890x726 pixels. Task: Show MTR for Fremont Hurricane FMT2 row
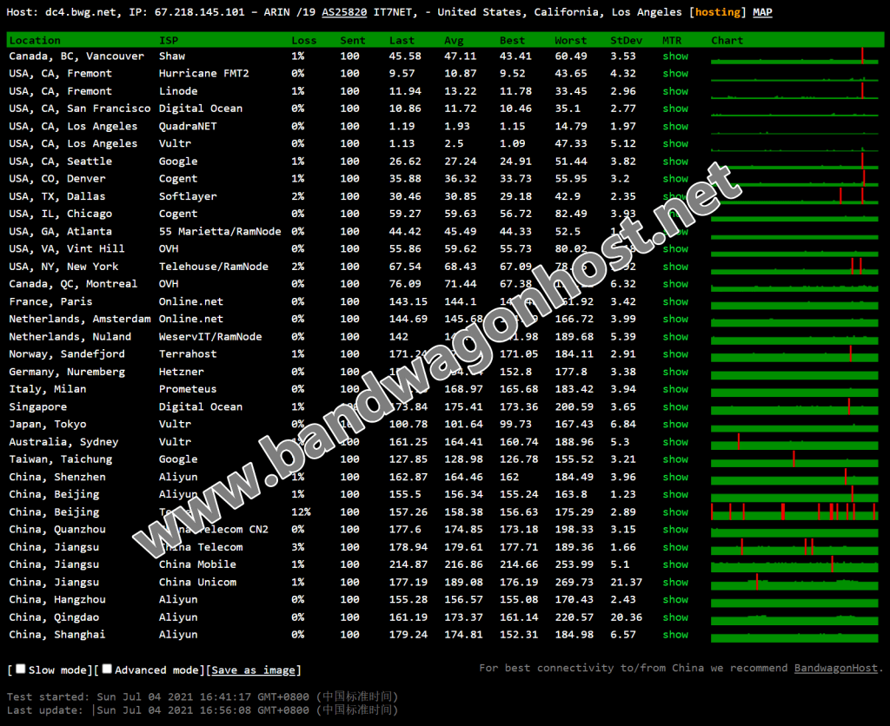point(675,73)
